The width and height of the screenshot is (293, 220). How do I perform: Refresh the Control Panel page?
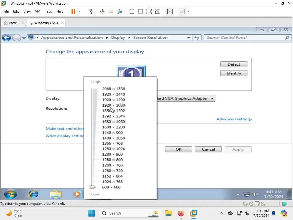pyautogui.click(x=197, y=38)
